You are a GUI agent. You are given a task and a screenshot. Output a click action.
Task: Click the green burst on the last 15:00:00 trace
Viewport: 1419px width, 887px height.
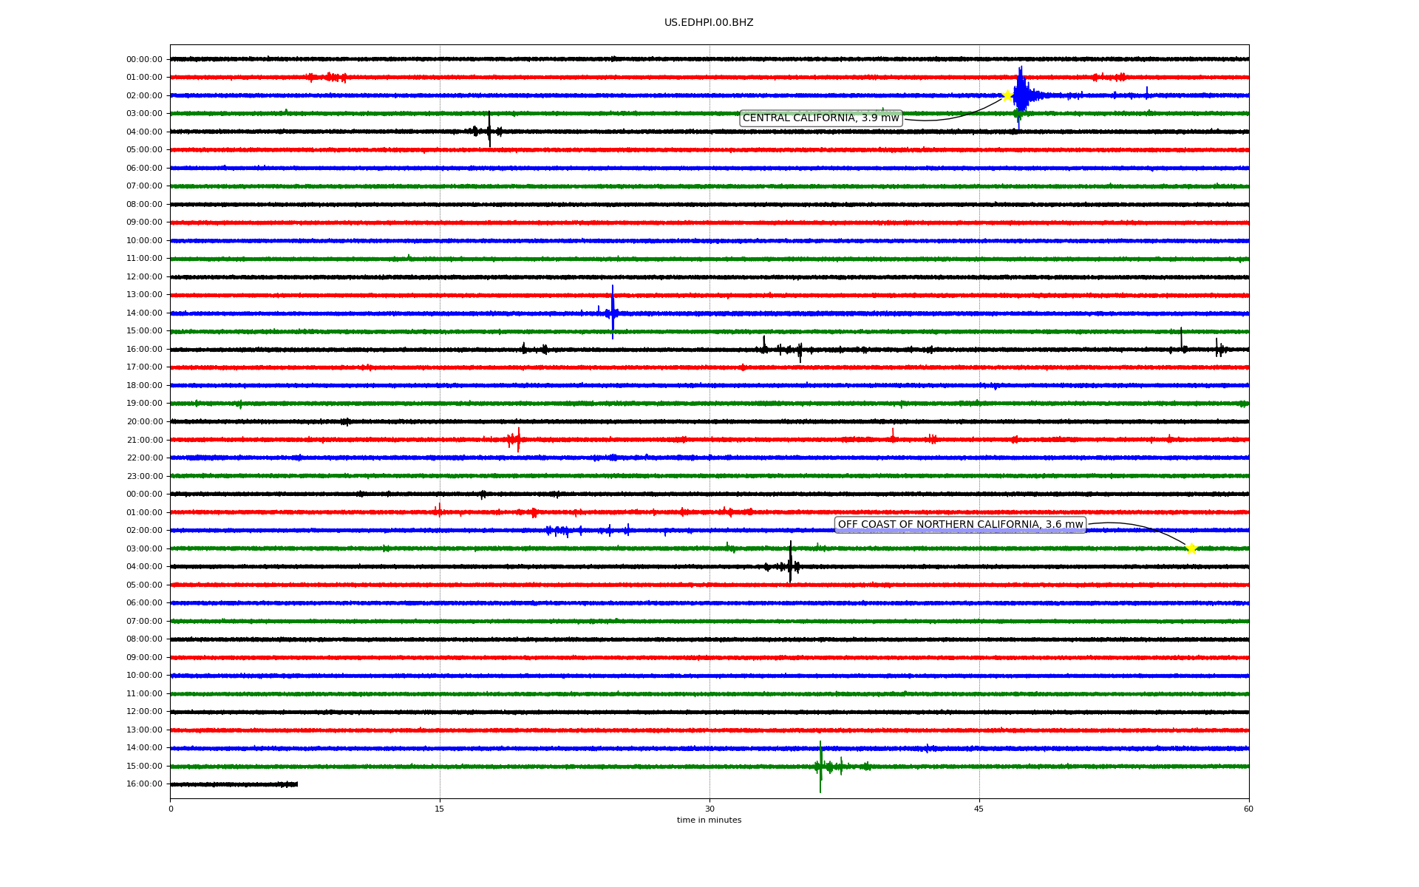(x=820, y=767)
